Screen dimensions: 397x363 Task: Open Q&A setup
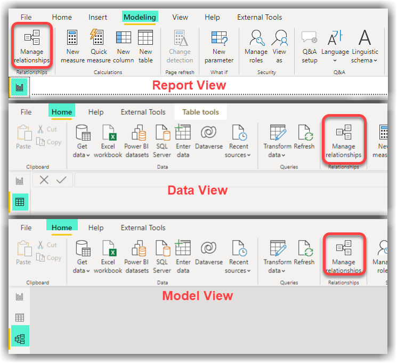(x=310, y=46)
